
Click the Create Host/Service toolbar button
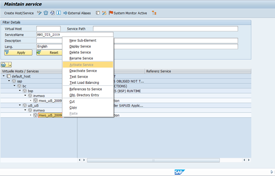19,13
